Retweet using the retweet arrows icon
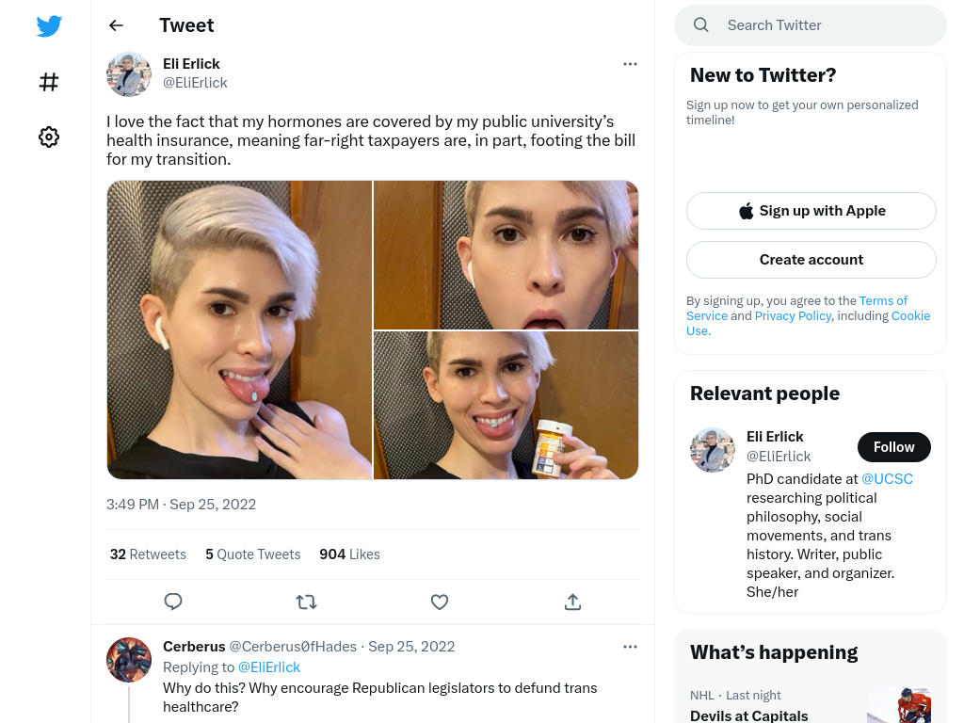 306,602
